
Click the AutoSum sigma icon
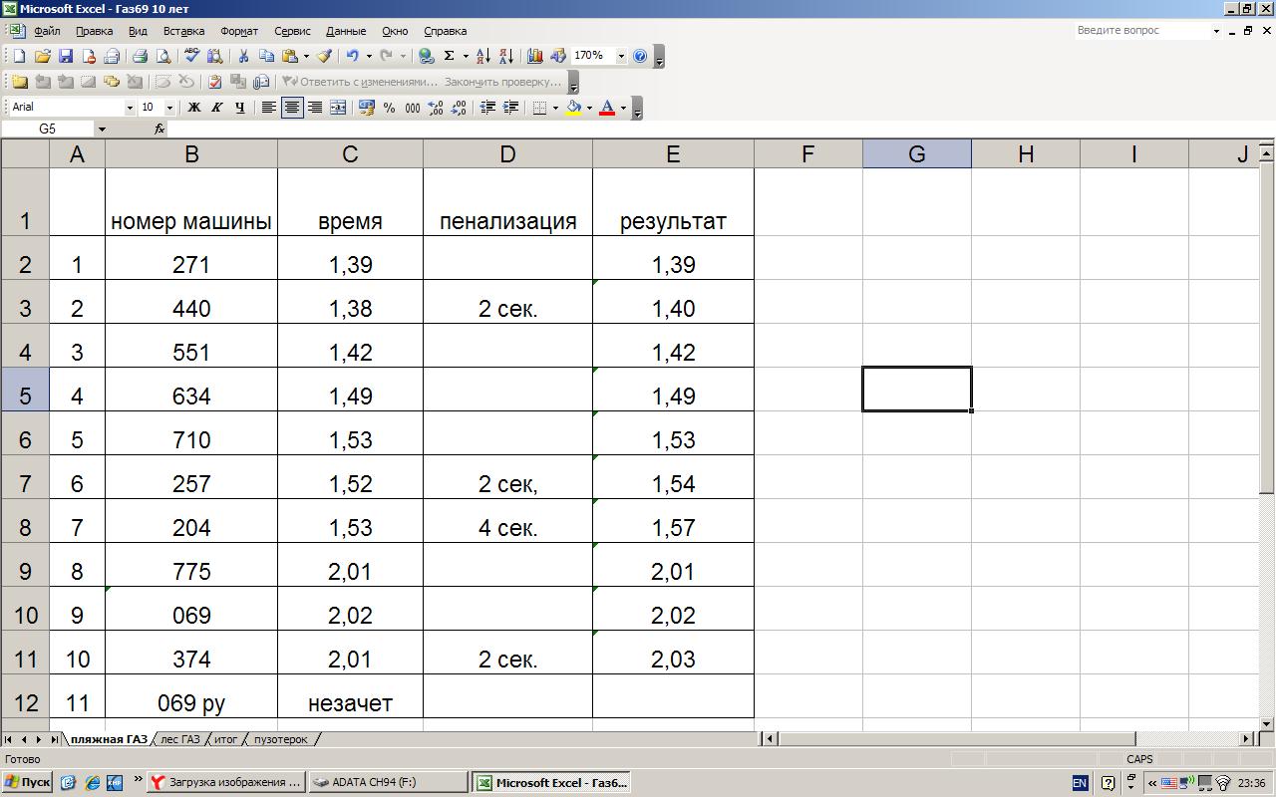(450, 57)
